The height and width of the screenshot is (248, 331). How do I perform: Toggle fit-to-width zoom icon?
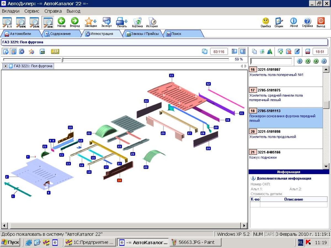coord(48,22)
